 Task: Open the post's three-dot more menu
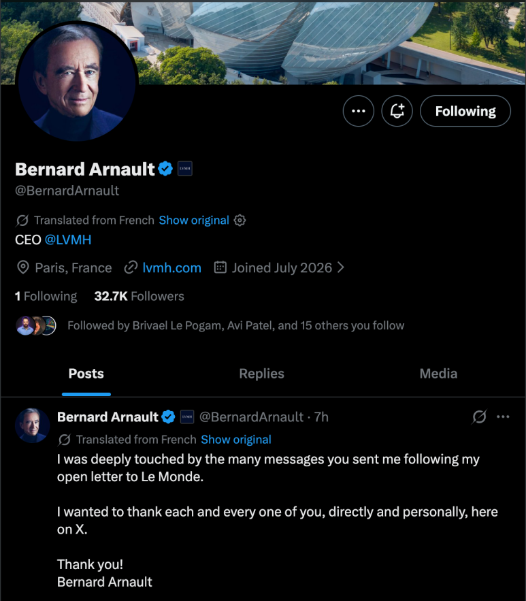click(503, 417)
